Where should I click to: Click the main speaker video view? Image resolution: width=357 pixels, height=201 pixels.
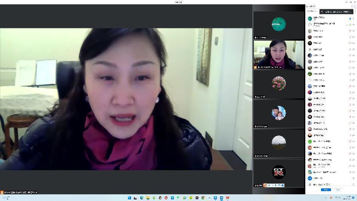[126, 99]
